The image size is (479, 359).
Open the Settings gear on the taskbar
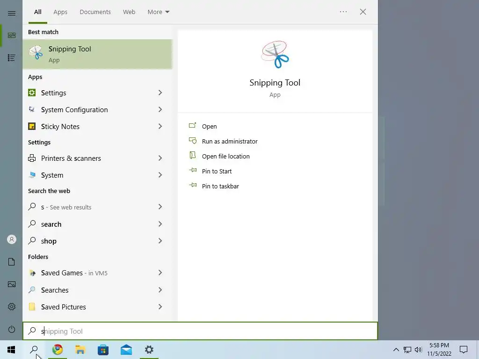coord(149,350)
